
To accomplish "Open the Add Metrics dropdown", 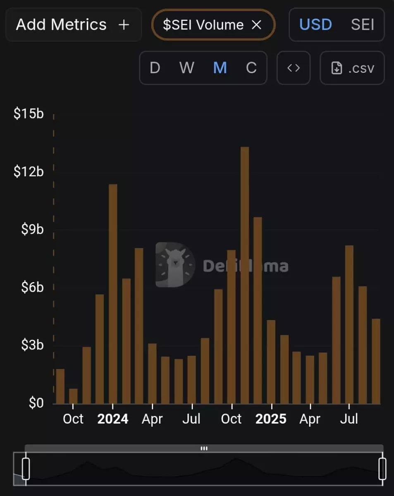I will 73,25.
